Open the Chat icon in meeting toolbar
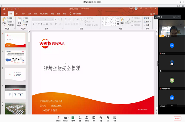The height and width of the screenshot is (123, 185). [x=94, y=118]
